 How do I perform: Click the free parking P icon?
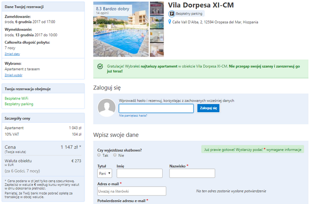172,14
